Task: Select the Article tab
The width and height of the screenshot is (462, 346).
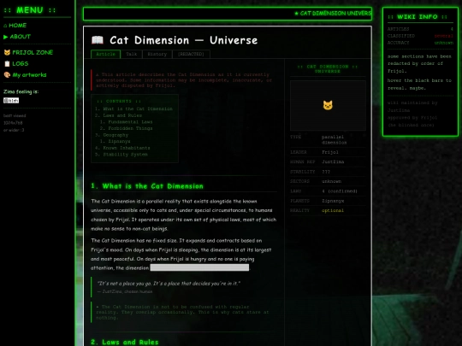Action: click(x=105, y=54)
